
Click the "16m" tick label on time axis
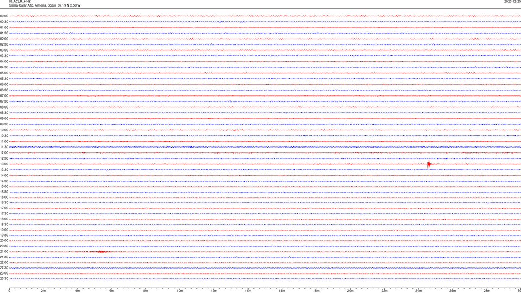[x=282, y=291]
